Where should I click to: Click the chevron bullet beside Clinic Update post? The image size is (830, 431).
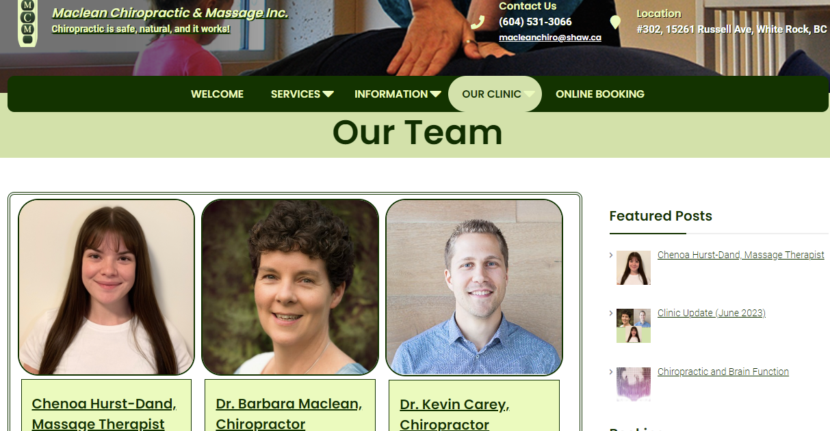(611, 314)
